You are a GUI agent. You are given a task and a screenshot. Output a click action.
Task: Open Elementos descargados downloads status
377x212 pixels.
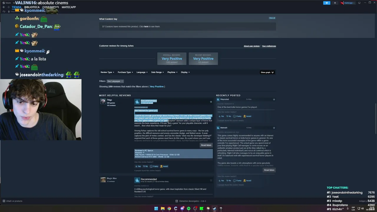tap(191, 201)
